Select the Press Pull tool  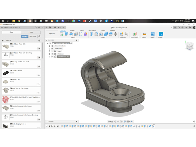click(91, 34)
